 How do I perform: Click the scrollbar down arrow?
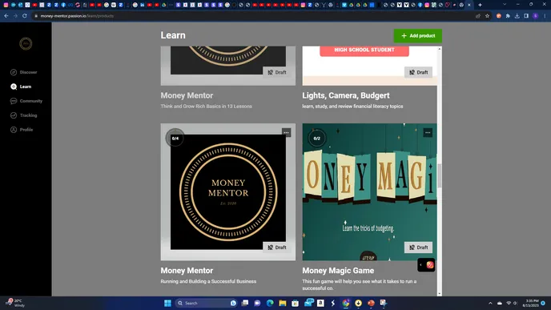pyautogui.click(x=439, y=293)
